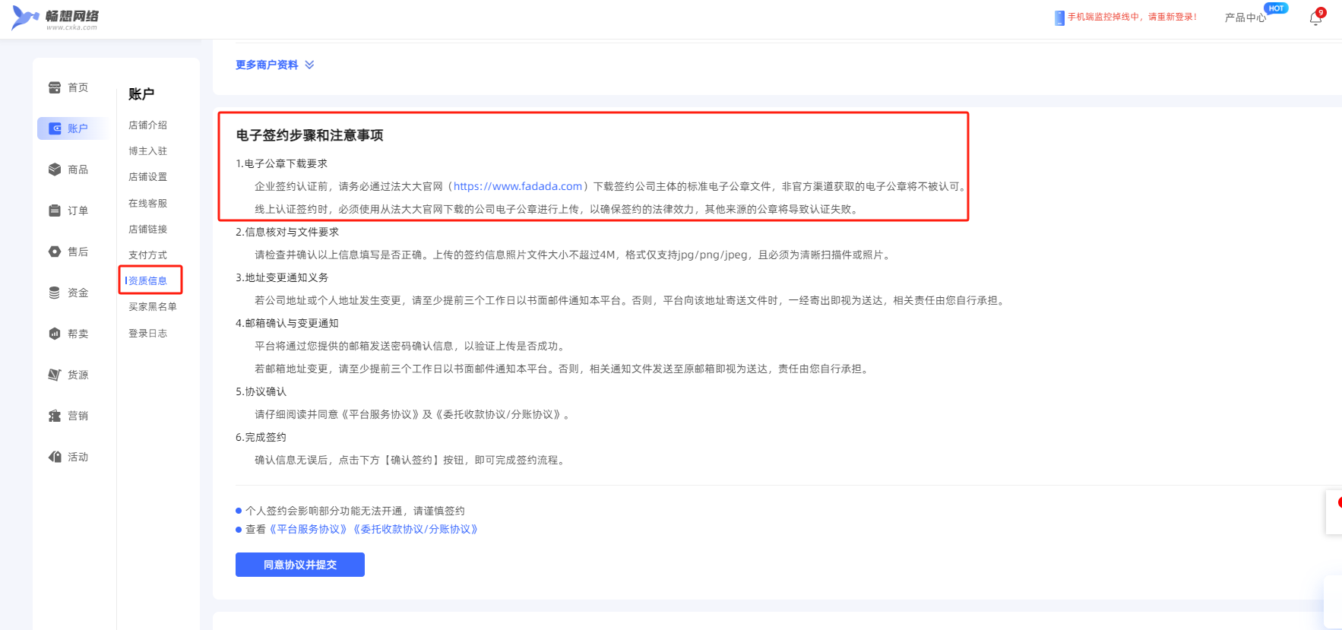The width and height of the screenshot is (1342, 630).
Task: Click the 同意协议并提交 button
Action: coord(300,565)
